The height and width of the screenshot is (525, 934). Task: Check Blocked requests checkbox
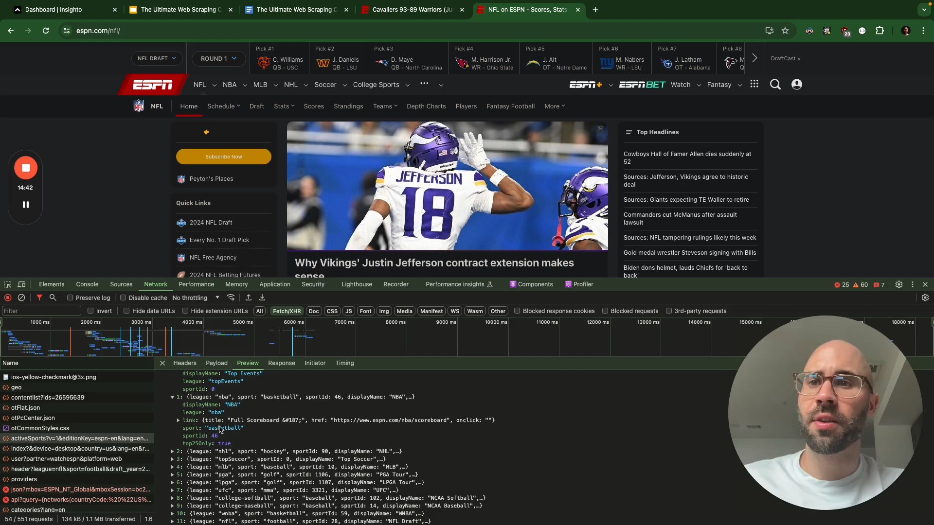(605, 311)
